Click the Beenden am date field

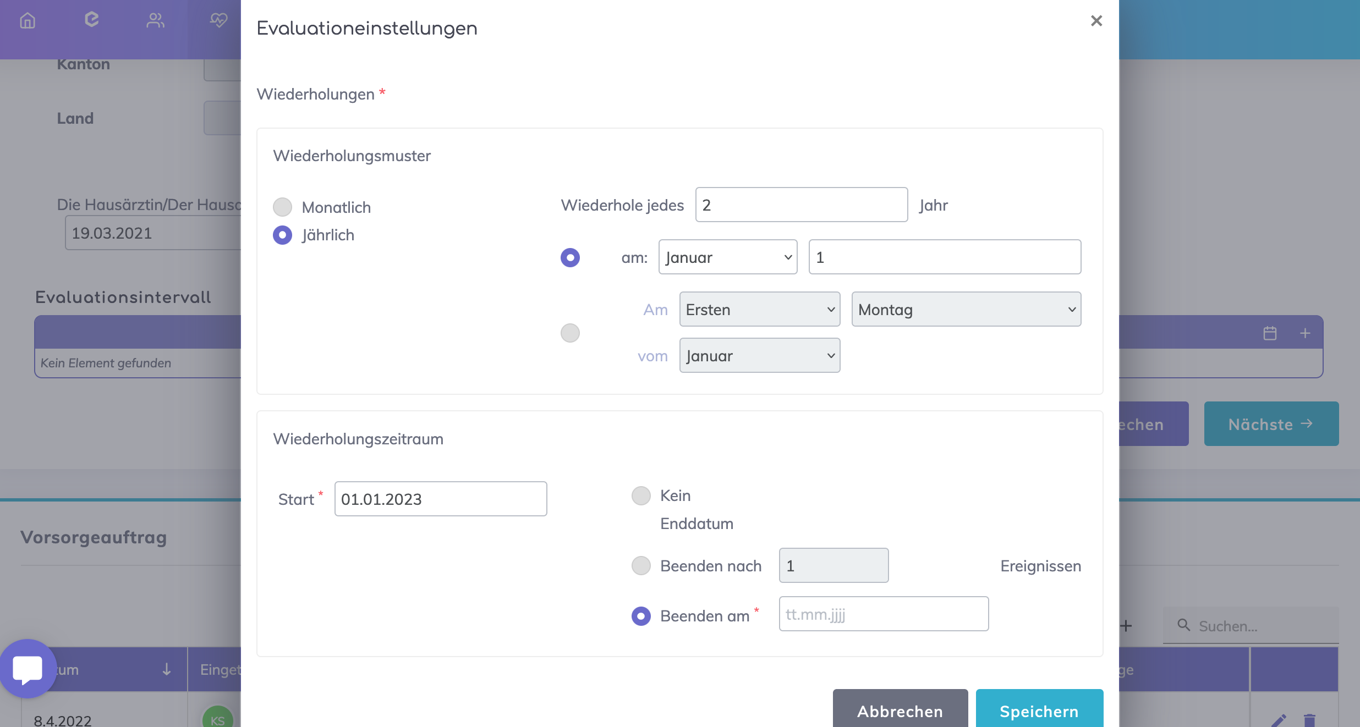pyautogui.click(x=883, y=614)
